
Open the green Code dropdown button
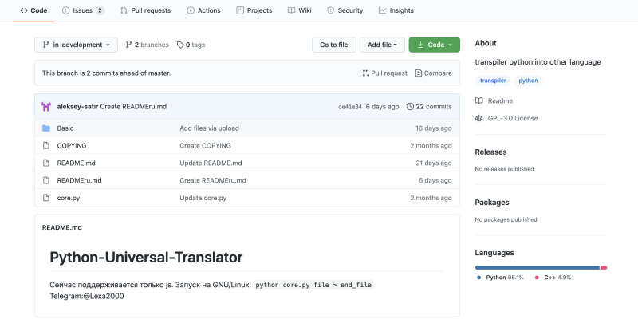434,45
